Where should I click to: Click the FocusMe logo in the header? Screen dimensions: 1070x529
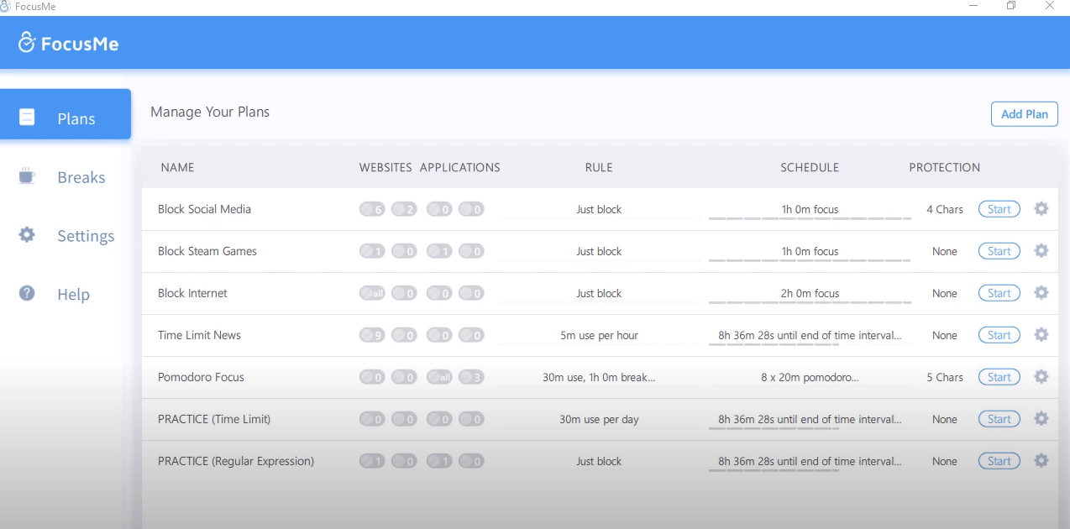coord(69,43)
